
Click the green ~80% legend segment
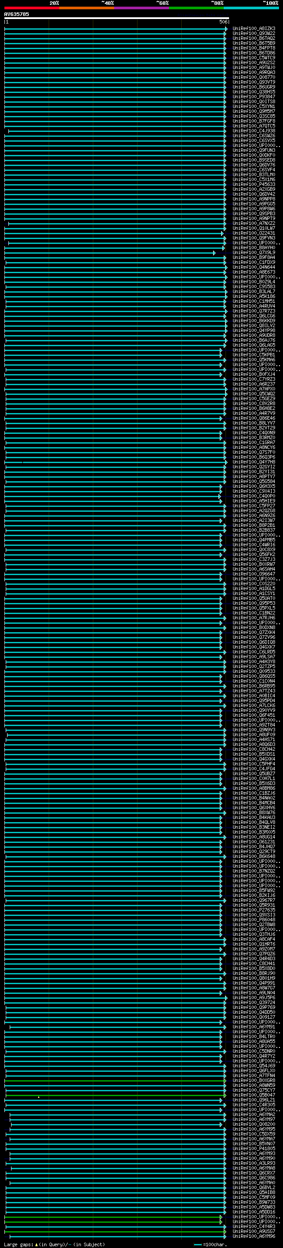[196, 8]
